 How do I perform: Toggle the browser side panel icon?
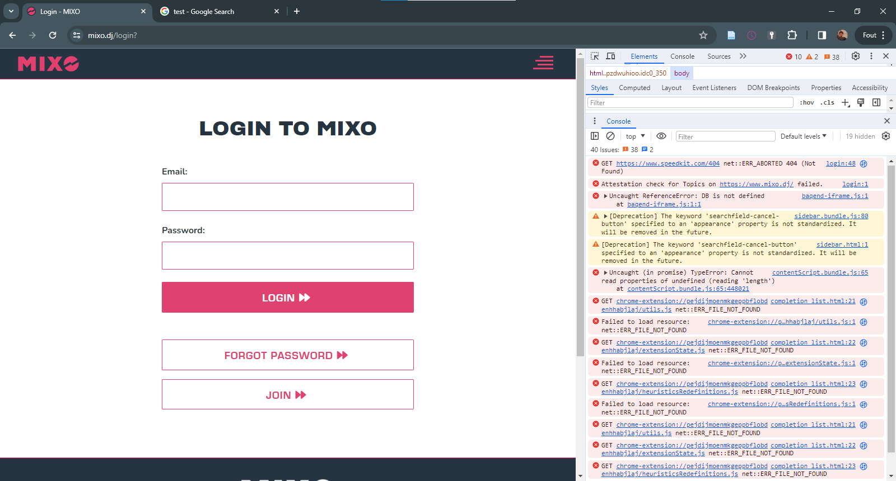[822, 35]
